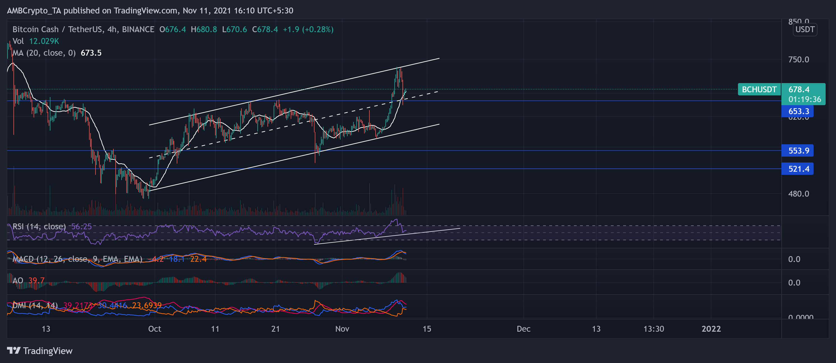Click the Oct date label on time axis

pyautogui.click(x=155, y=329)
